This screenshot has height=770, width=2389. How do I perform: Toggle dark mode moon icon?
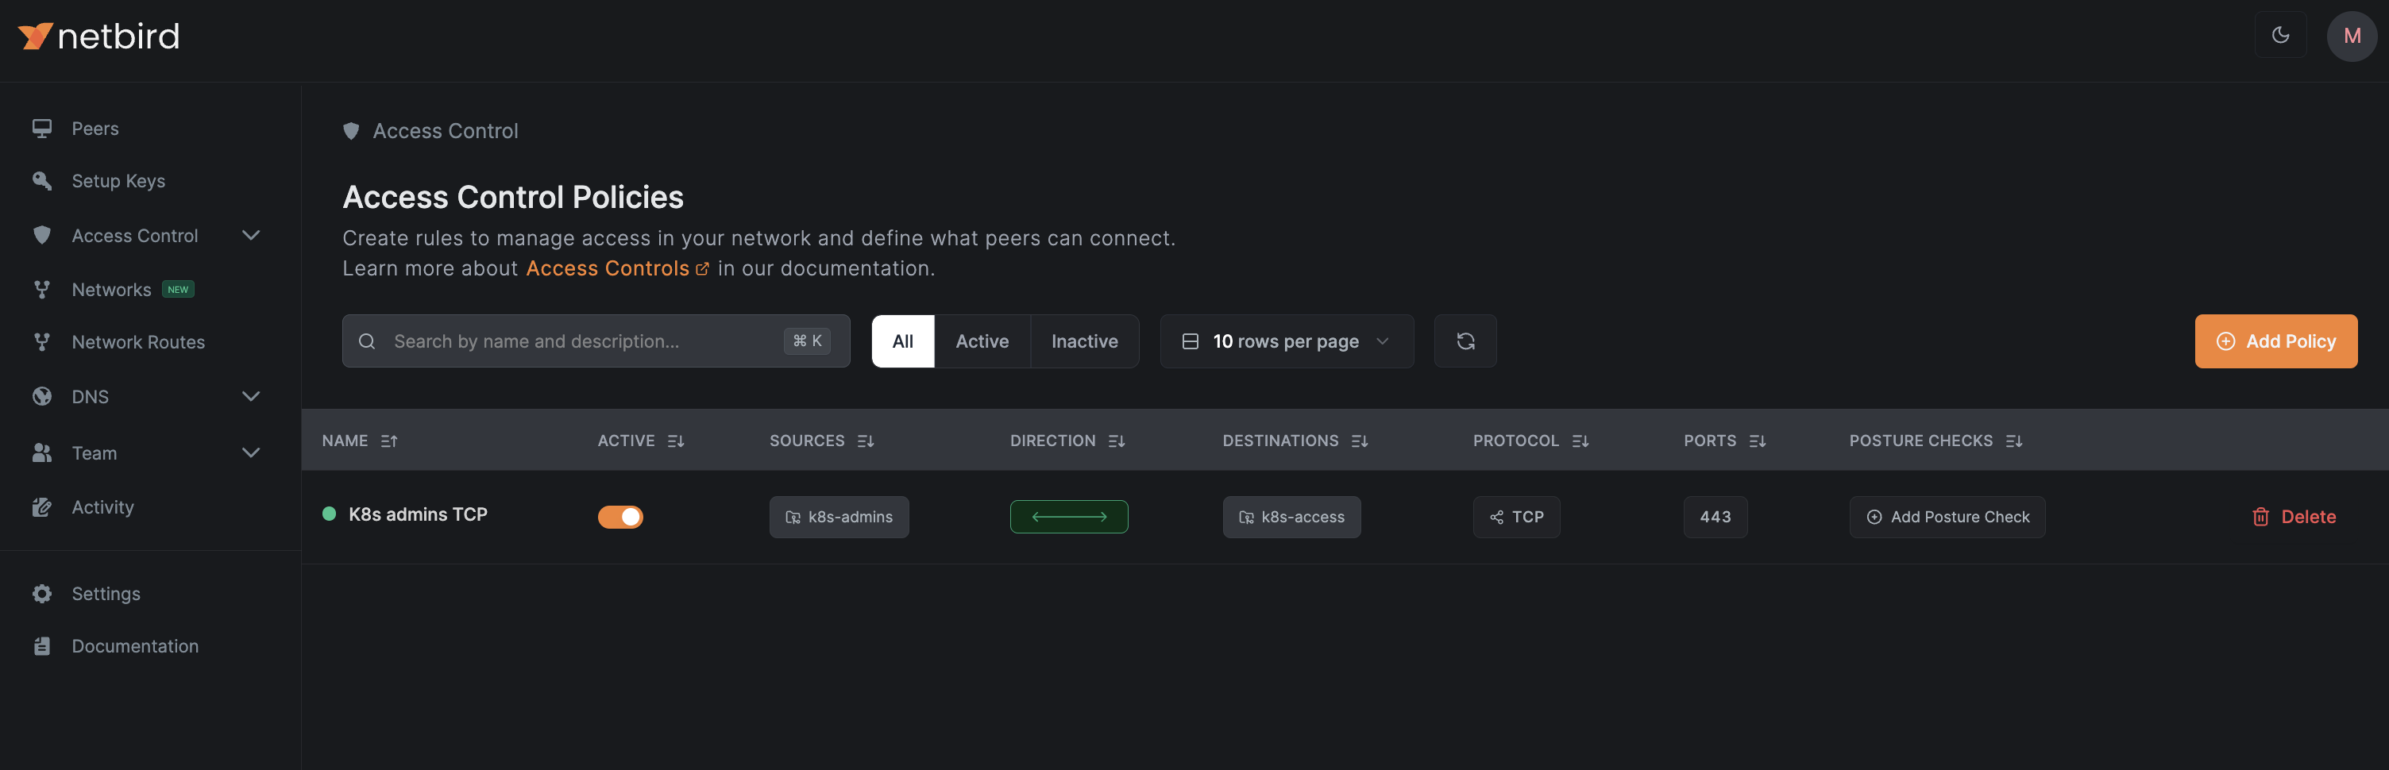[2279, 35]
